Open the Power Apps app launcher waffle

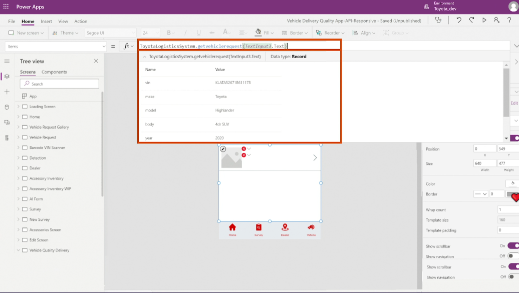[x=6, y=7]
